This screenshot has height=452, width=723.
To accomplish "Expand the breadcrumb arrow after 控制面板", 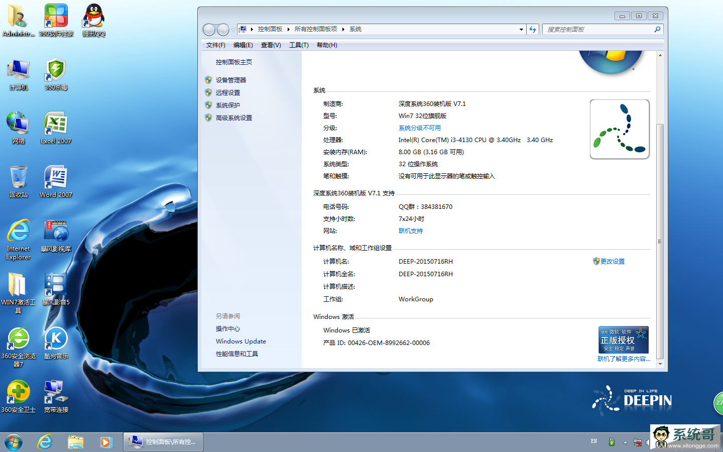I will pyautogui.click(x=289, y=29).
